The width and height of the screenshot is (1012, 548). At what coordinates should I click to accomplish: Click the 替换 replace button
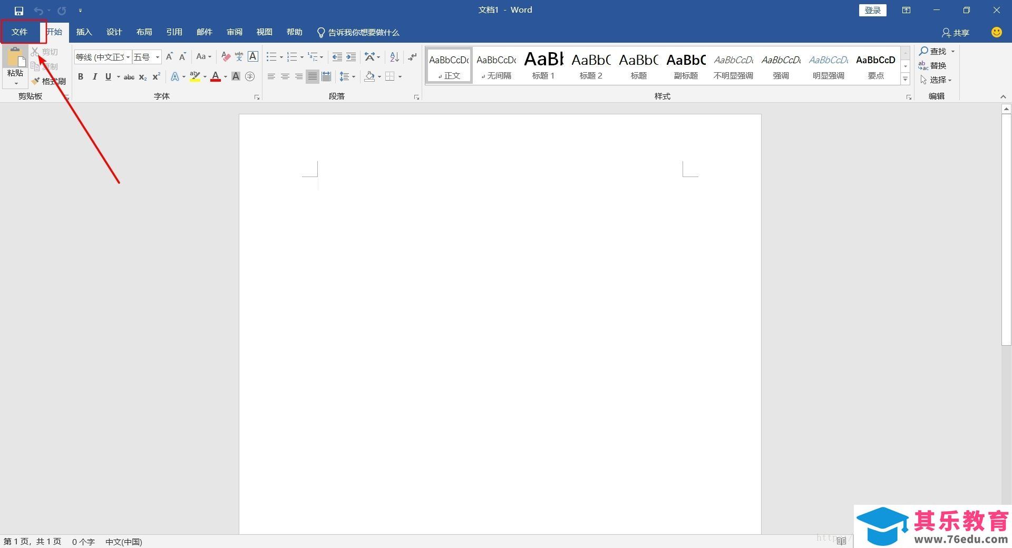(x=932, y=65)
